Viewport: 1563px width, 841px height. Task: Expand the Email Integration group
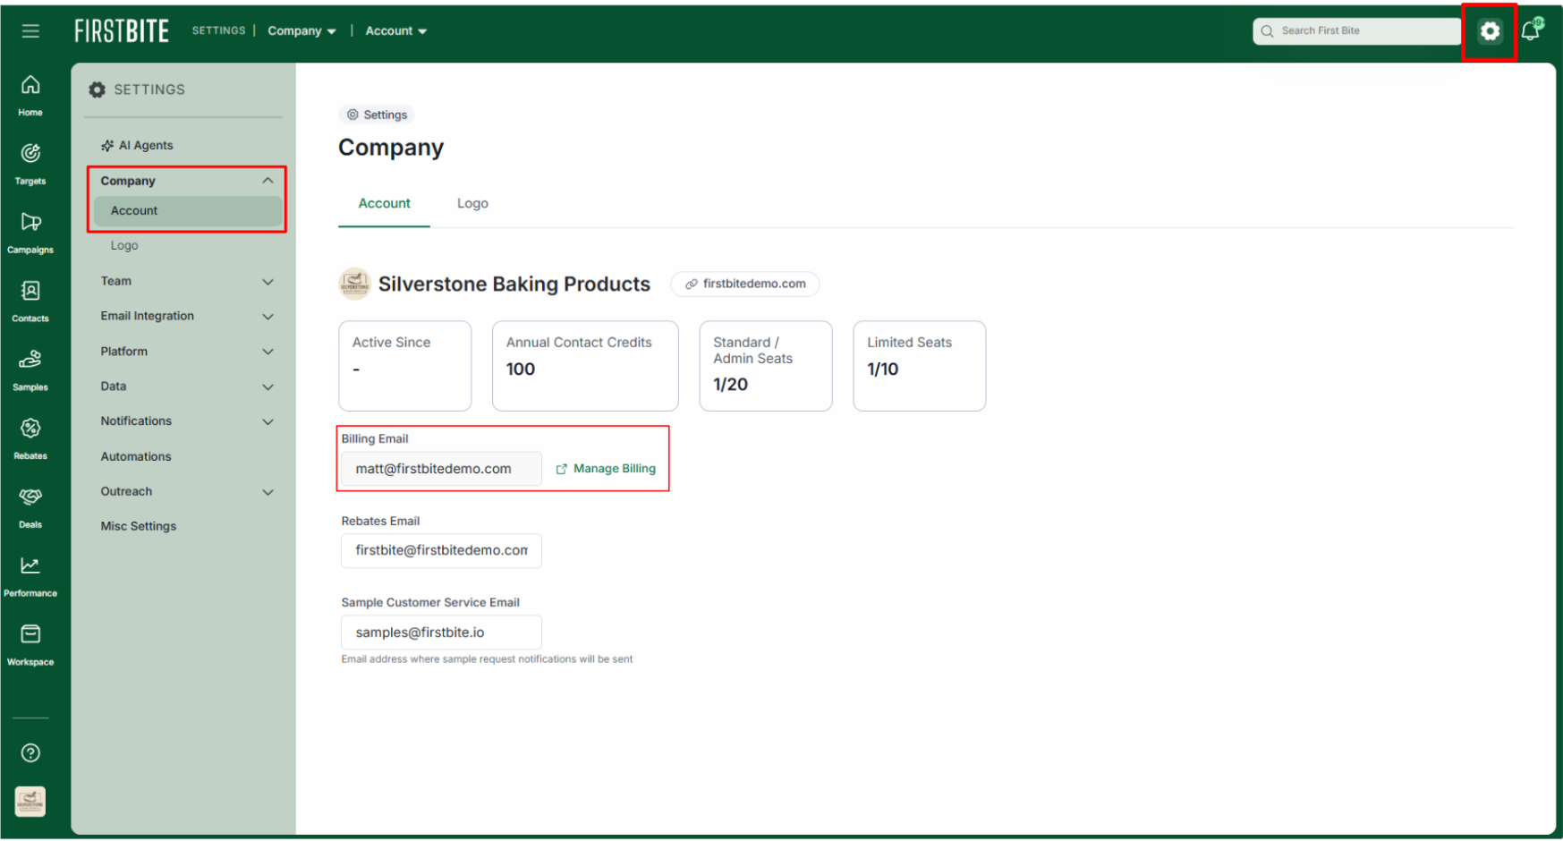coord(268,317)
